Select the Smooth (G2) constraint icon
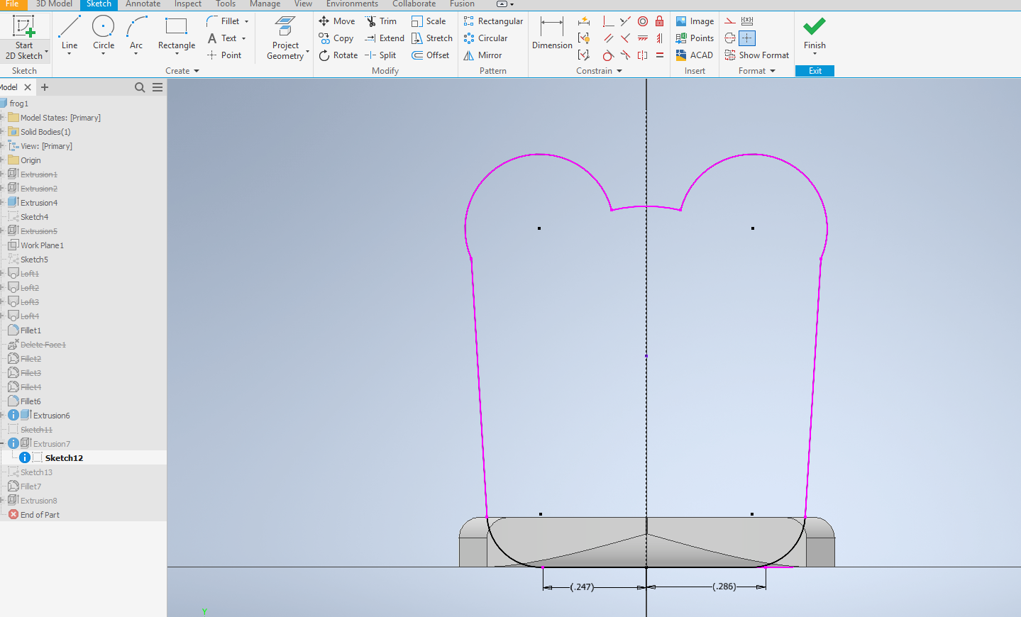This screenshot has height=617, width=1021. [625, 55]
